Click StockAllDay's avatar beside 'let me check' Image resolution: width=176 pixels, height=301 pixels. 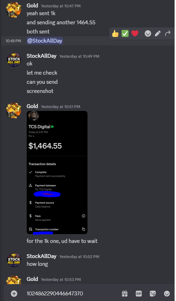click(14, 60)
